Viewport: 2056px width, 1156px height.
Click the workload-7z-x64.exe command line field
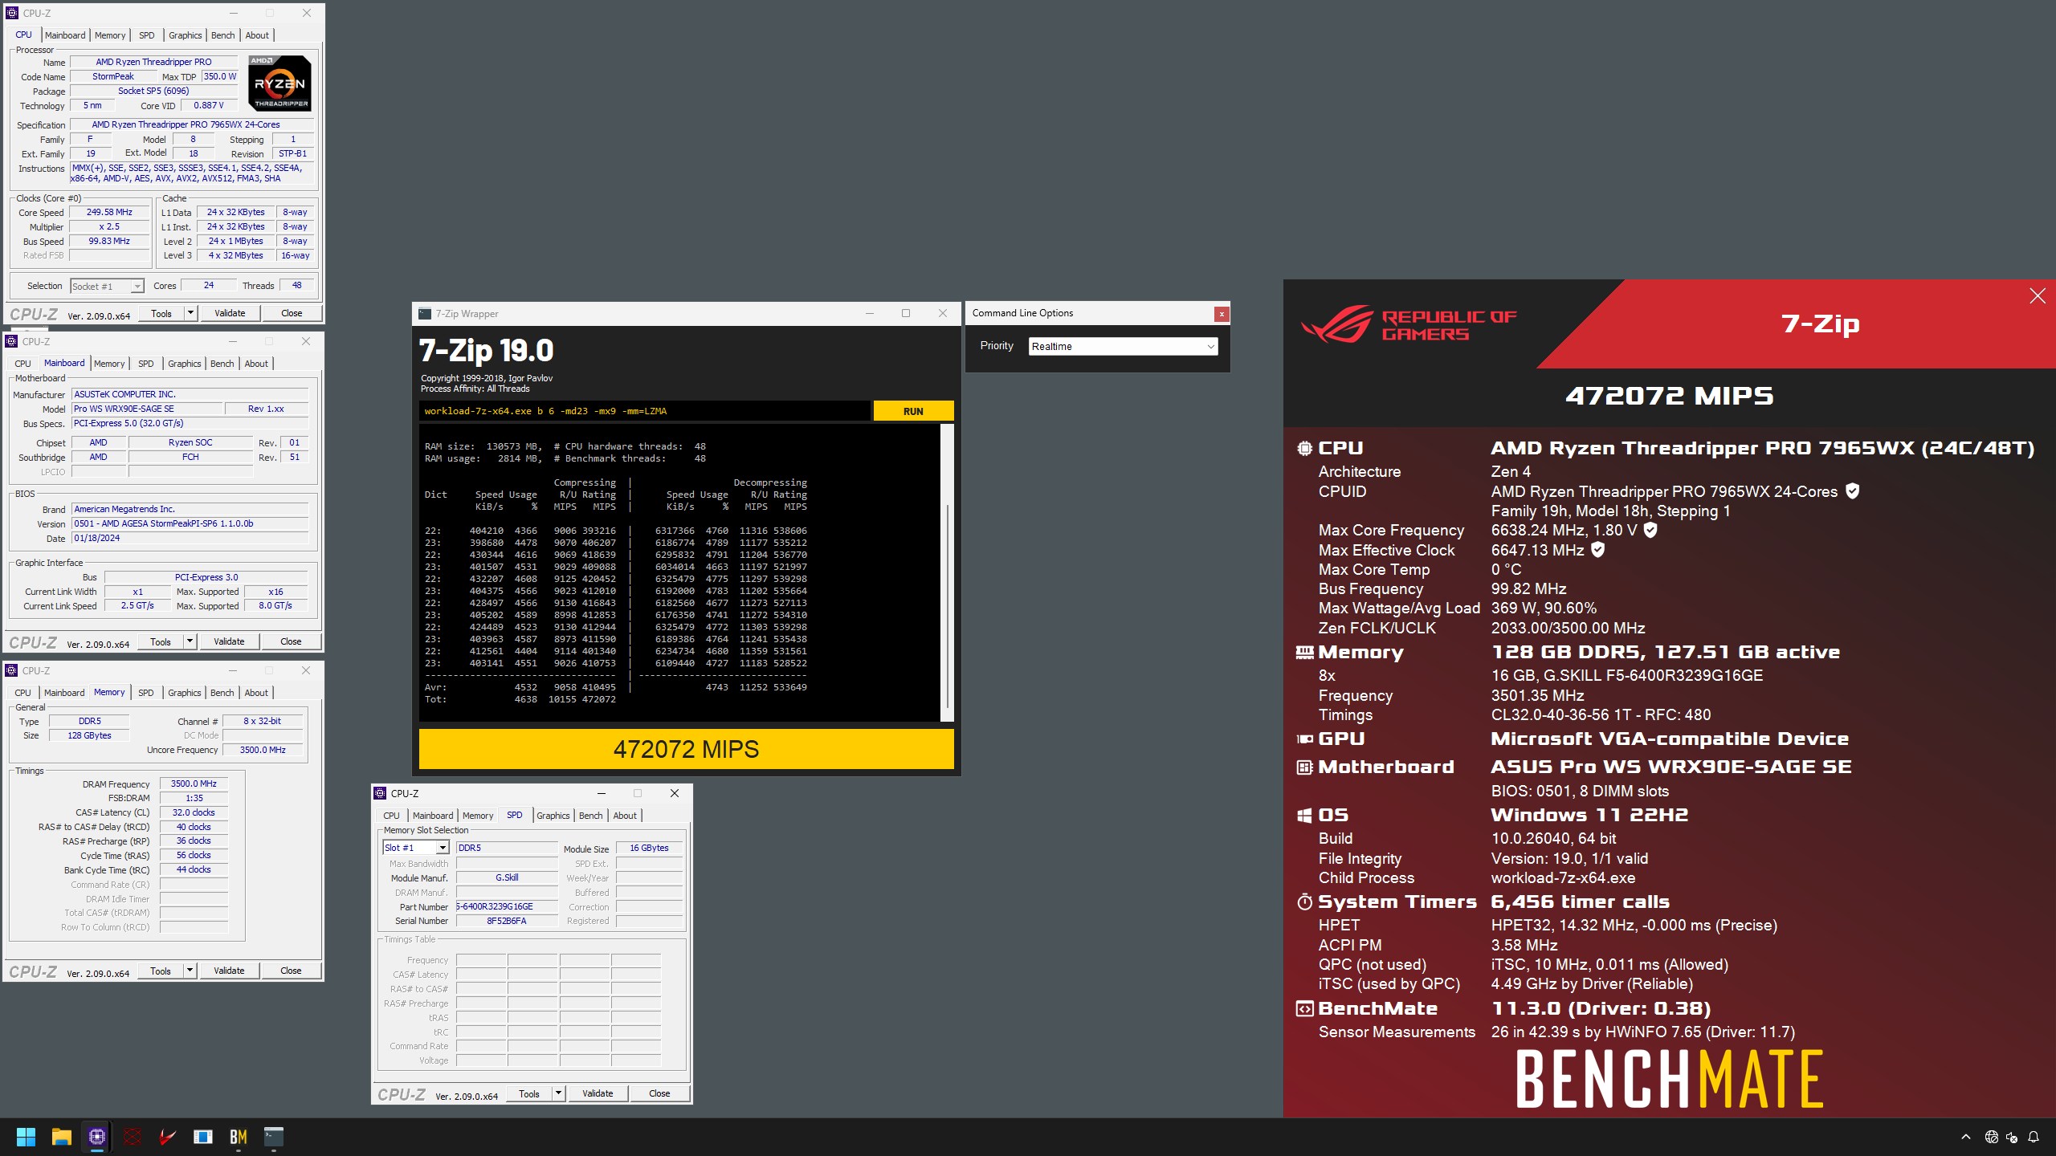(x=645, y=411)
